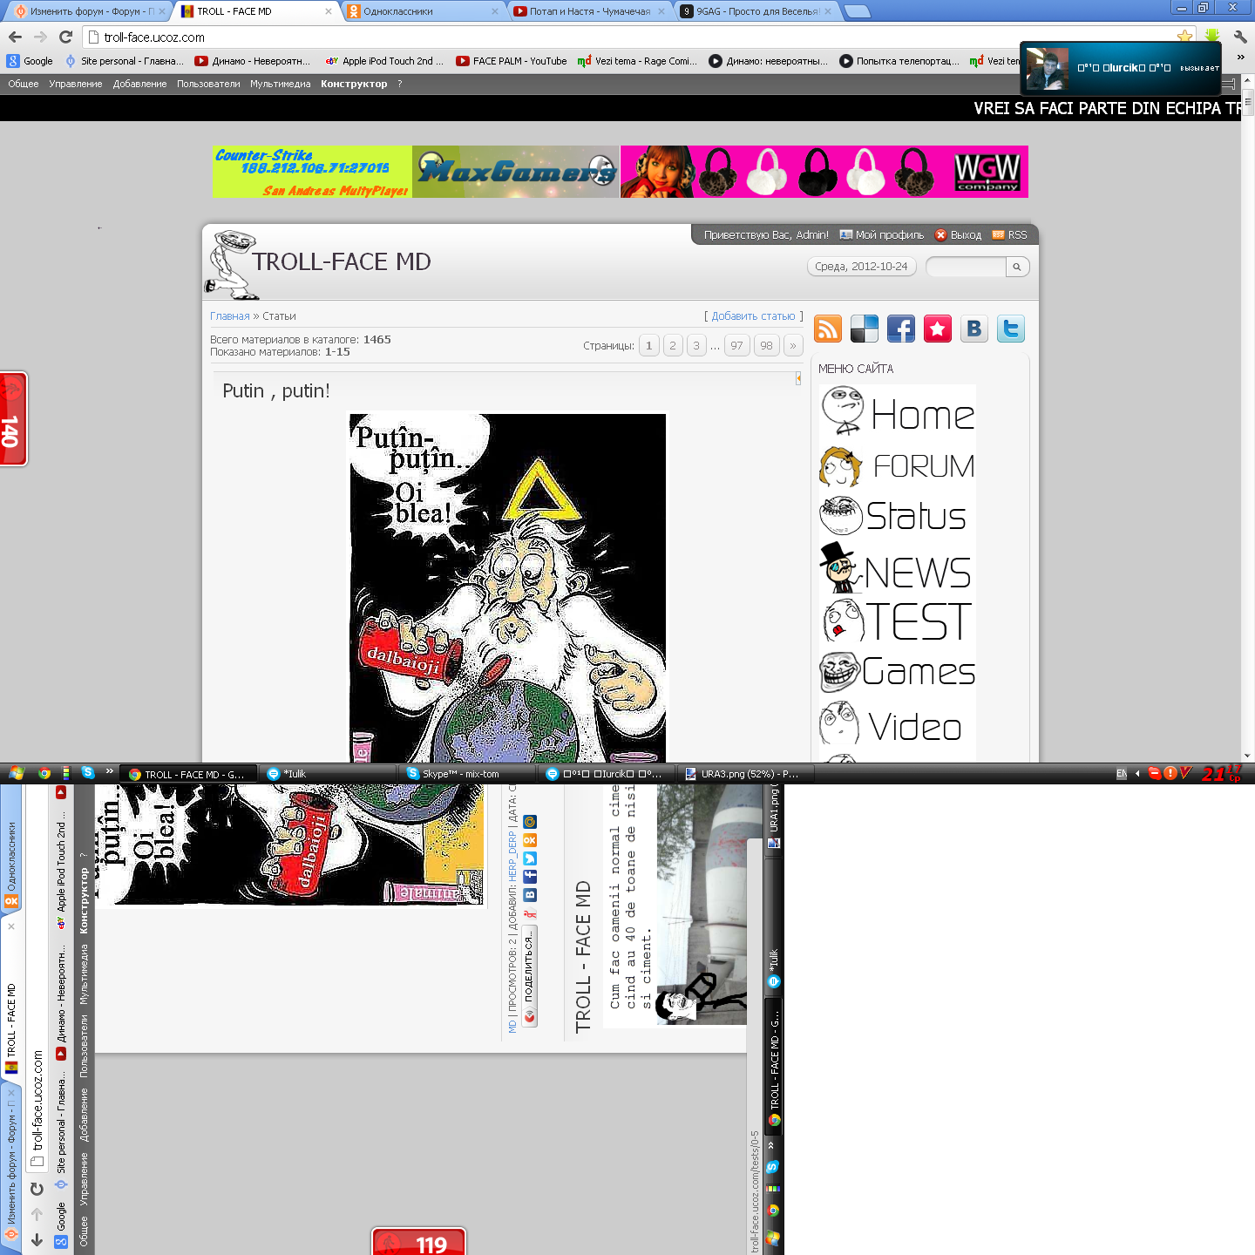Click the VKontakte 'B' share icon
Image resolution: width=1255 pixels, height=1255 pixels.
coord(973,329)
